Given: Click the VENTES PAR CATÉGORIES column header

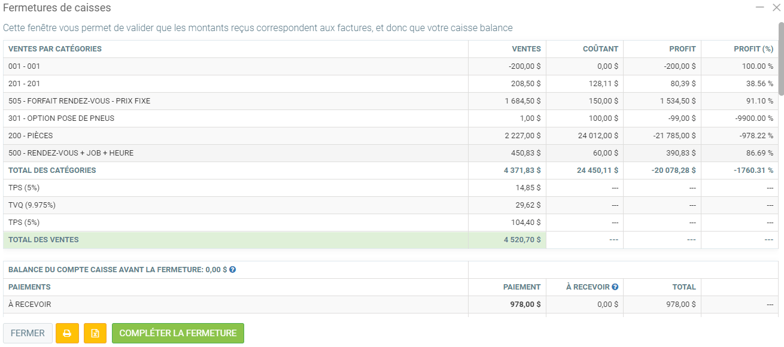Looking at the screenshot, I should click(x=55, y=49).
